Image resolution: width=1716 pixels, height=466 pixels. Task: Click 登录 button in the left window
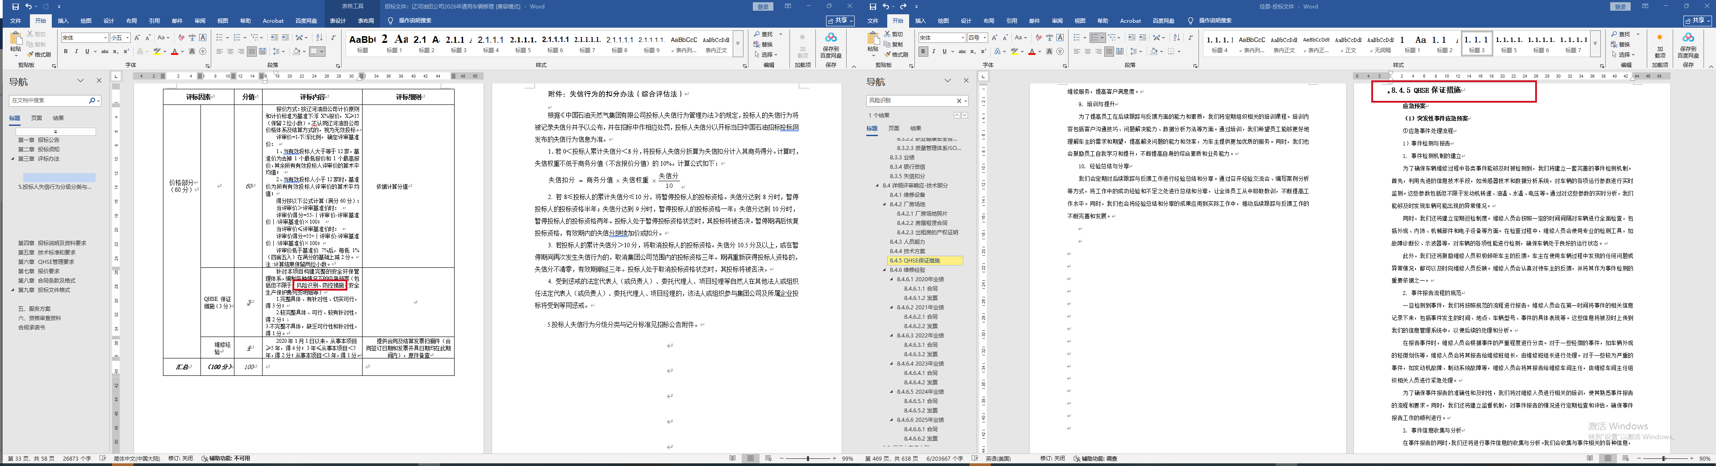764,7
